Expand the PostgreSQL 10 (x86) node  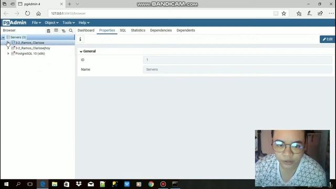[8, 54]
